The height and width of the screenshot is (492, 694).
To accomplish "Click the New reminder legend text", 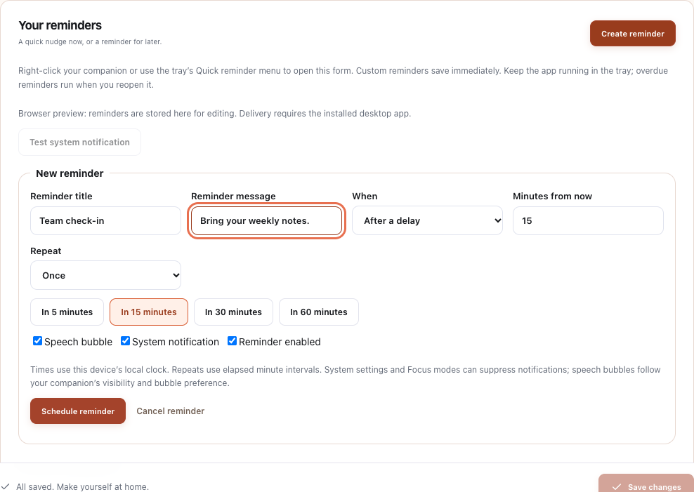I will pyautogui.click(x=70, y=173).
